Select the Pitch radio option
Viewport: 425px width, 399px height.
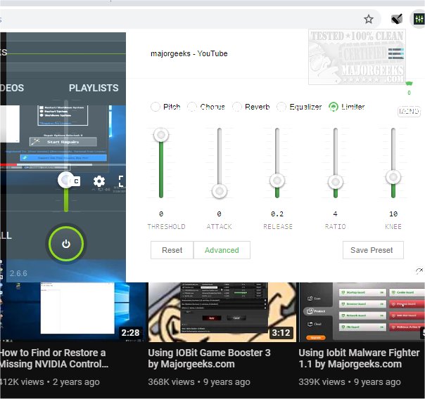coord(156,107)
